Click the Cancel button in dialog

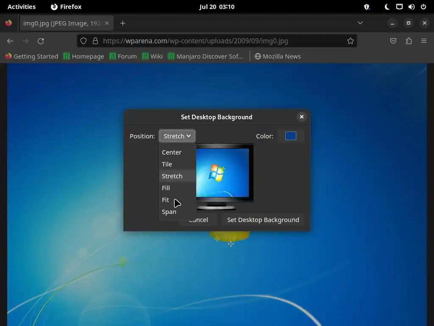click(x=198, y=220)
